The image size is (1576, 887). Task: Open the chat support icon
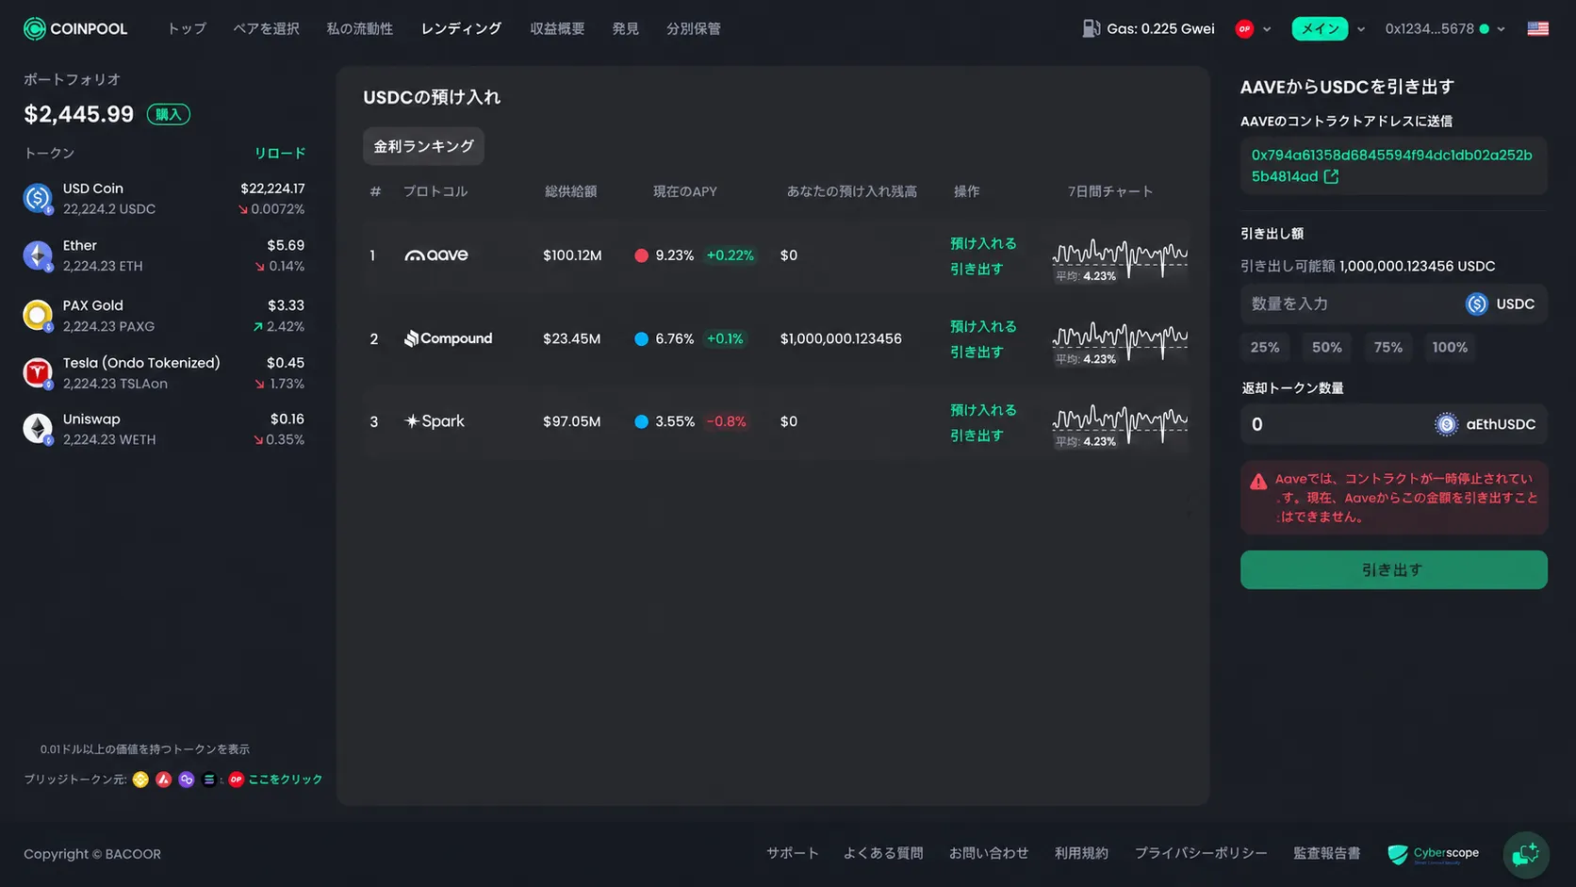pyautogui.click(x=1525, y=854)
